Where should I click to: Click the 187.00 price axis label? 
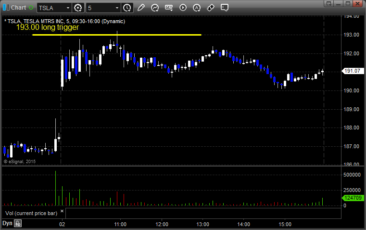pyautogui.click(x=351, y=146)
